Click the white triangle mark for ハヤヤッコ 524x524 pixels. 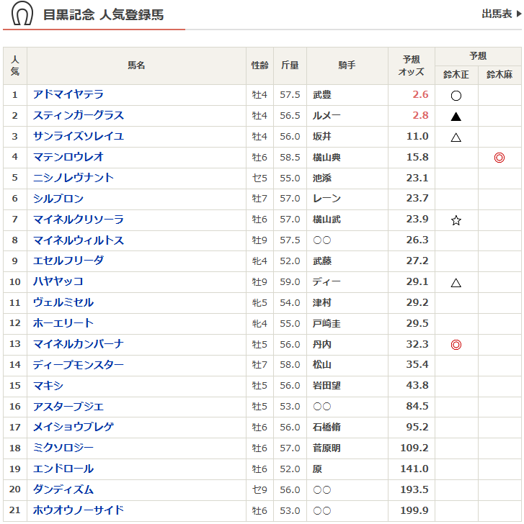[456, 283]
